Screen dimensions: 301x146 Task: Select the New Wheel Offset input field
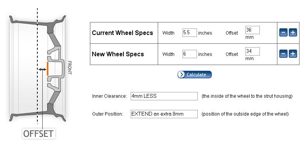click(253, 51)
